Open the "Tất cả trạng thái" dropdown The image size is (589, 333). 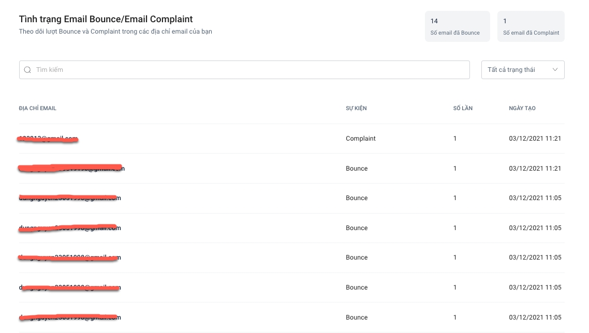[522, 70]
